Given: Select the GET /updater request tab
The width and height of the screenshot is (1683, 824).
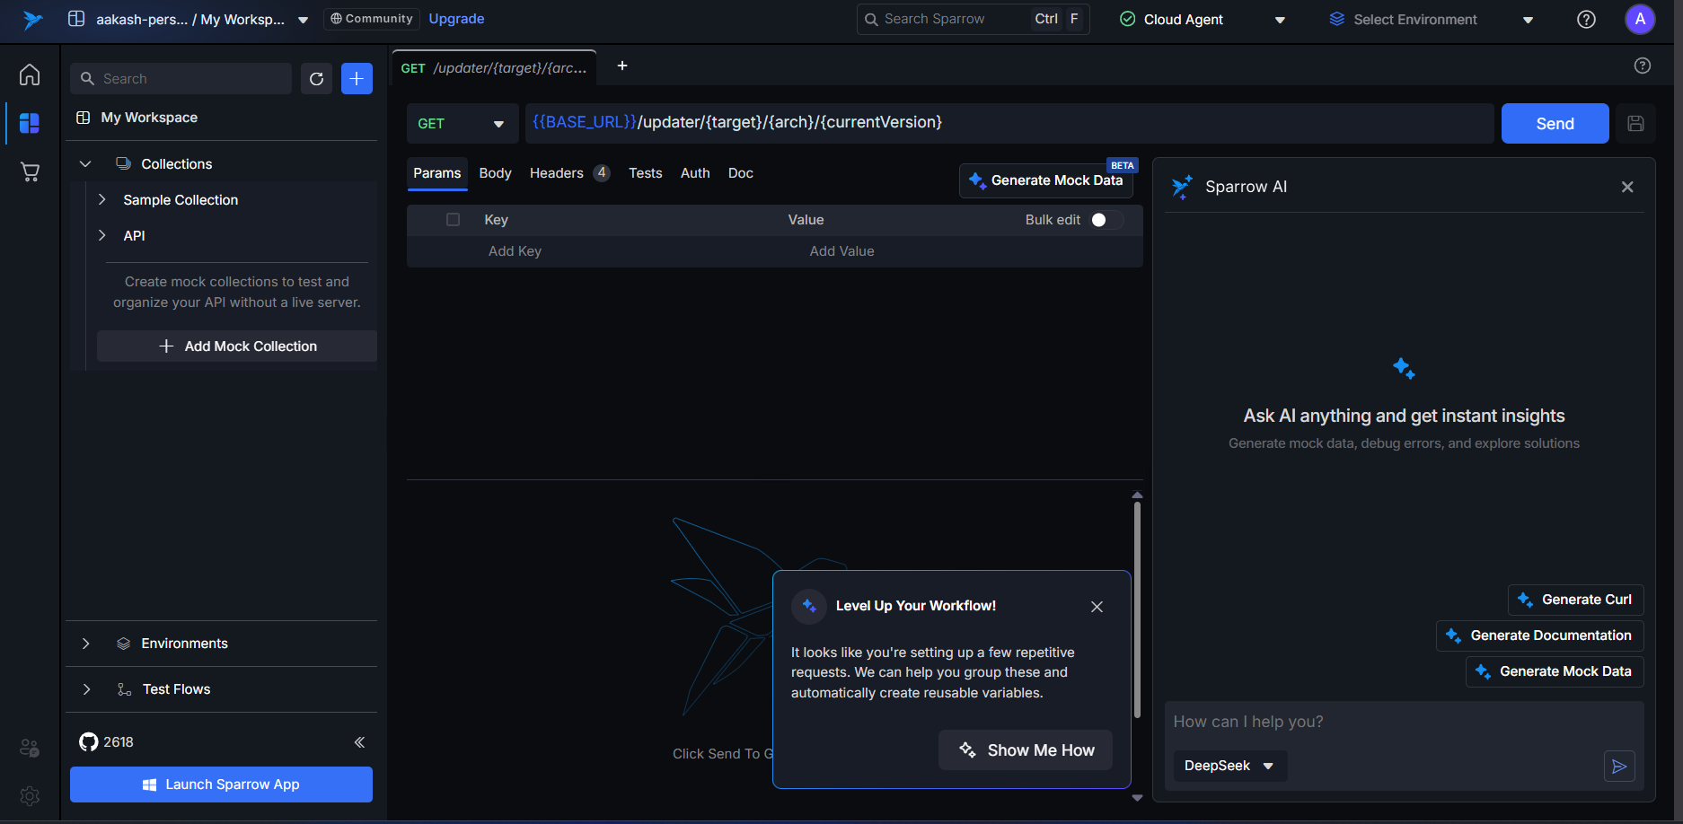Looking at the screenshot, I should 495,68.
